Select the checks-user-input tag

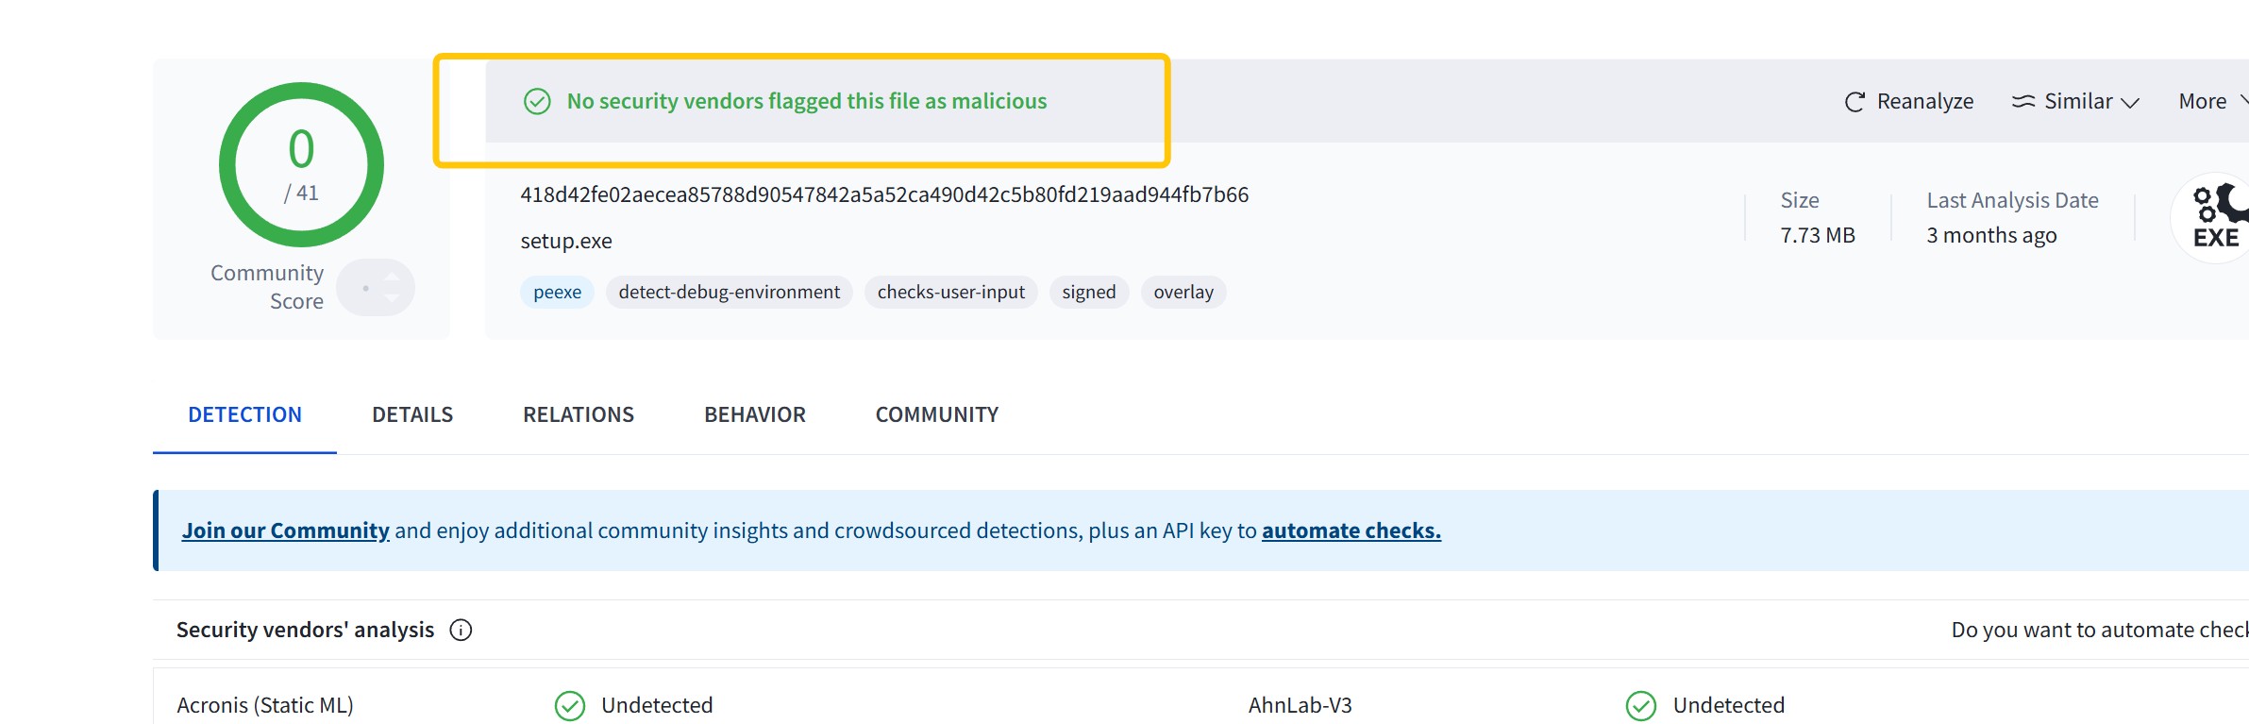[951, 292]
